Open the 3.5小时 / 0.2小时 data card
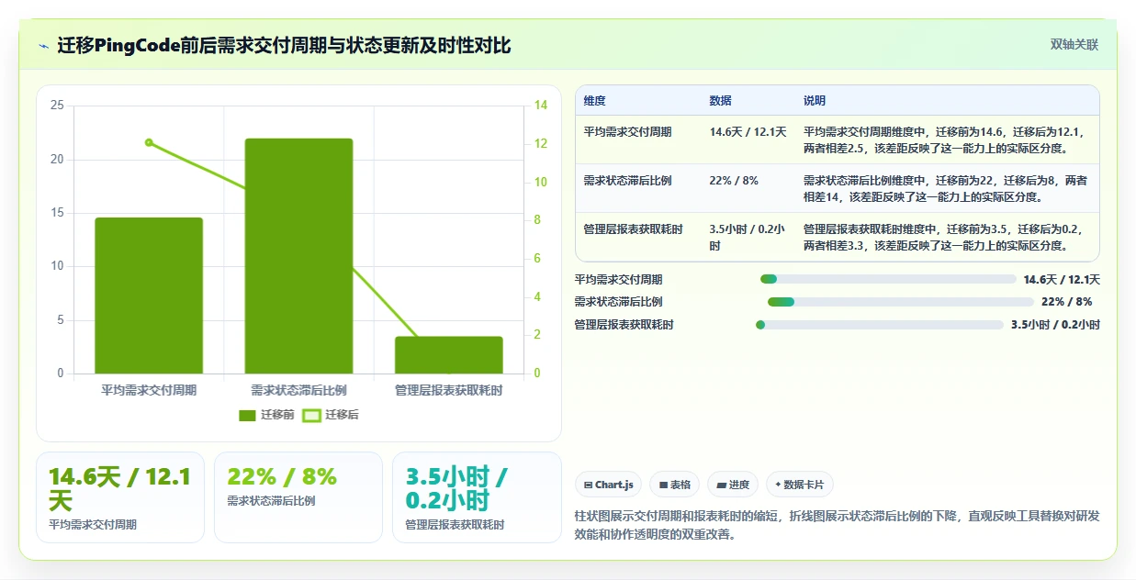 (477, 497)
